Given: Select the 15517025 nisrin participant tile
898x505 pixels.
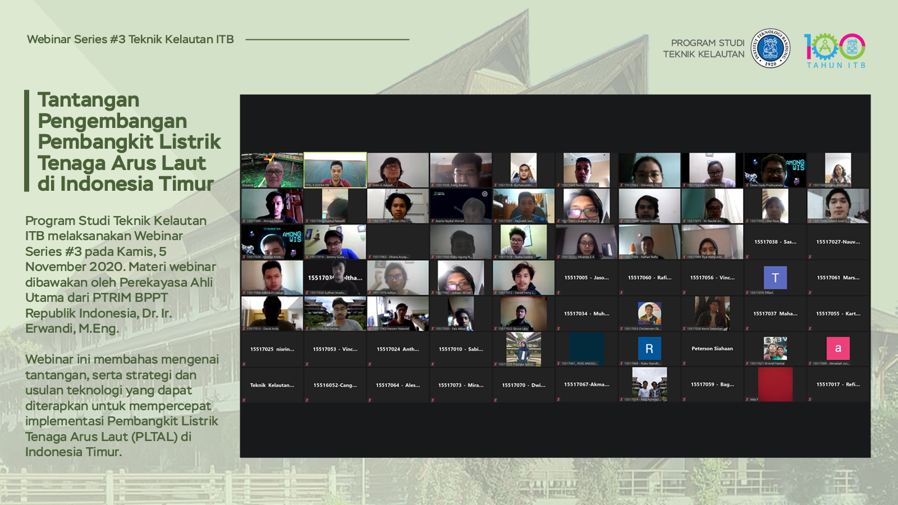Looking at the screenshot, I should [x=272, y=349].
